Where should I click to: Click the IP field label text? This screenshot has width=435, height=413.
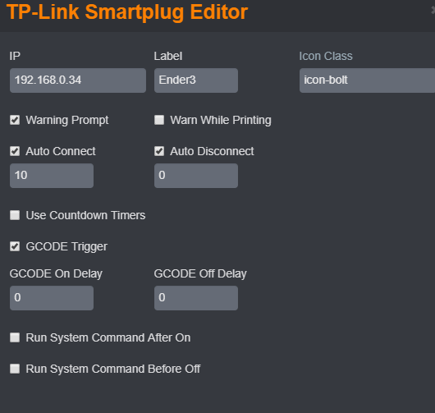point(15,56)
